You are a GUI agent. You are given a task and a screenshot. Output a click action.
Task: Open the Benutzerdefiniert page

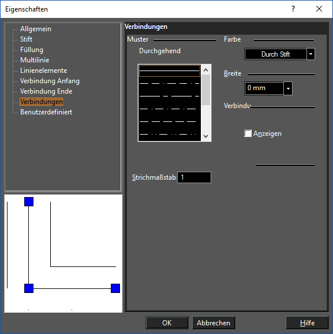click(x=46, y=112)
